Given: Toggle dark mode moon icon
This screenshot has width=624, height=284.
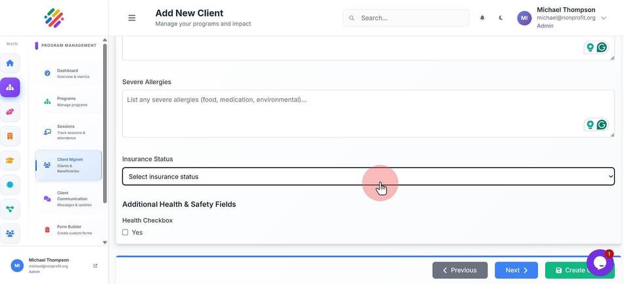Looking at the screenshot, I should (x=501, y=18).
